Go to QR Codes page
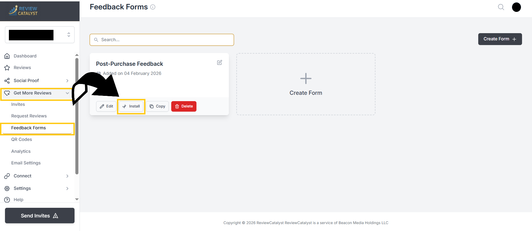This screenshot has width=532, height=231. click(21, 139)
